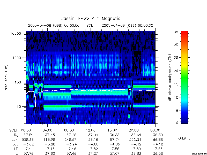Click the 12:00 time axis label
The width and height of the screenshot is (207, 155).
coord(91,130)
